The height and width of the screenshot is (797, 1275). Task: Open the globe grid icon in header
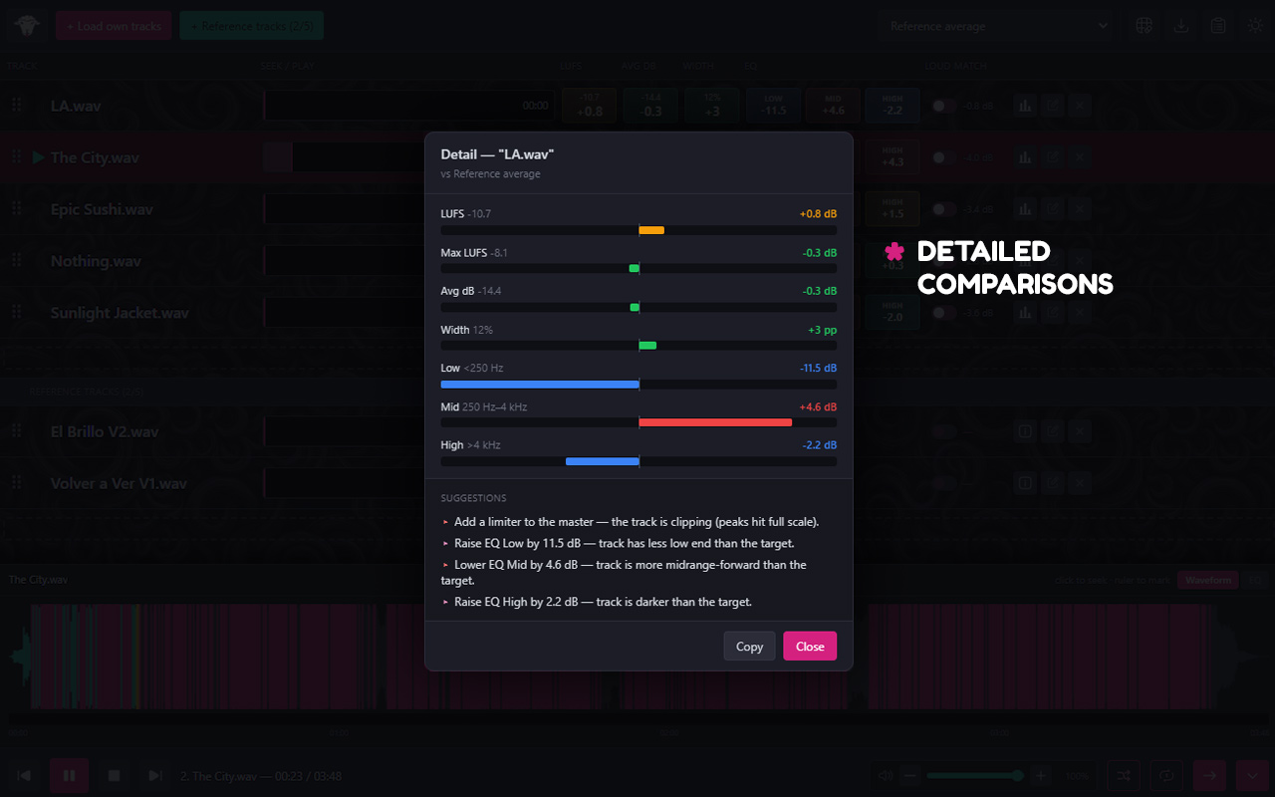[x=1145, y=26]
